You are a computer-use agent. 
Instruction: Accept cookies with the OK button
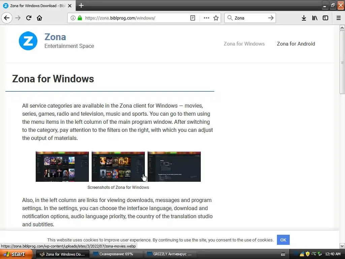[x=283, y=240]
